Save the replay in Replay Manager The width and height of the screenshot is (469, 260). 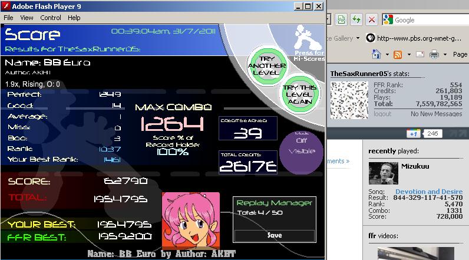point(275,235)
